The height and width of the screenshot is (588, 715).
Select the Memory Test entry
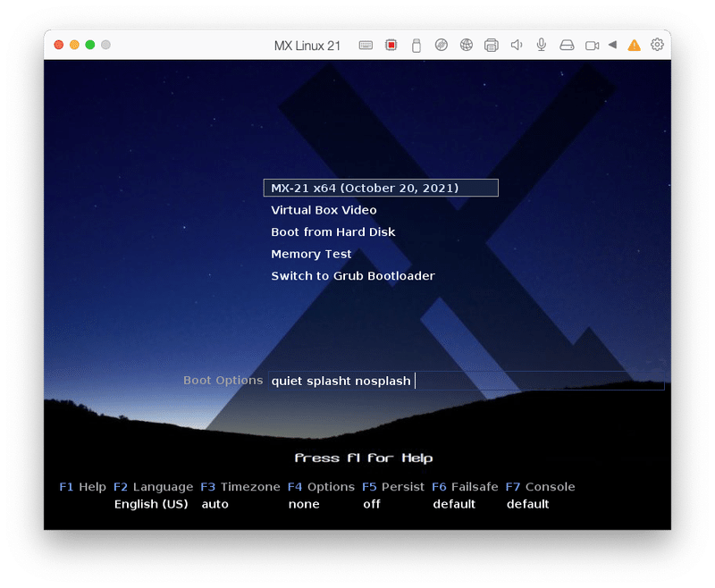[x=311, y=254]
